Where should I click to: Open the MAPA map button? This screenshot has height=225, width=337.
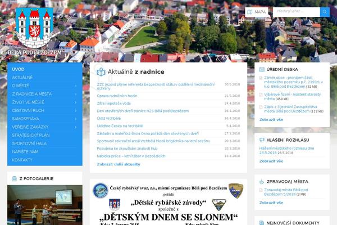click(x=257, y=12)
